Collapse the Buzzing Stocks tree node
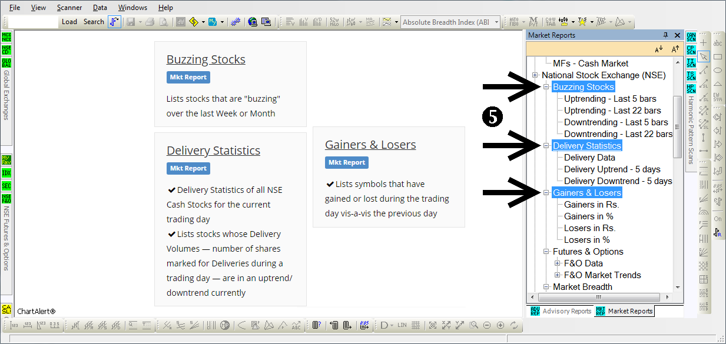This screenshot has height=344, width=726. (x=546, y=87)
